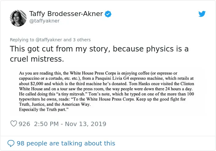
Task: Open the 2:50 PM - Nov 13, 2019 timestamp
Action: point(70,124)
